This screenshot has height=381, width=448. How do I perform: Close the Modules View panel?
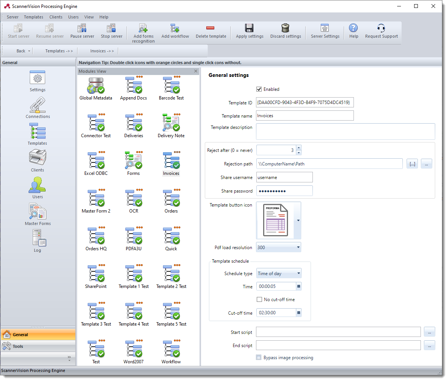pyautogui.click(x=196, y=71)
